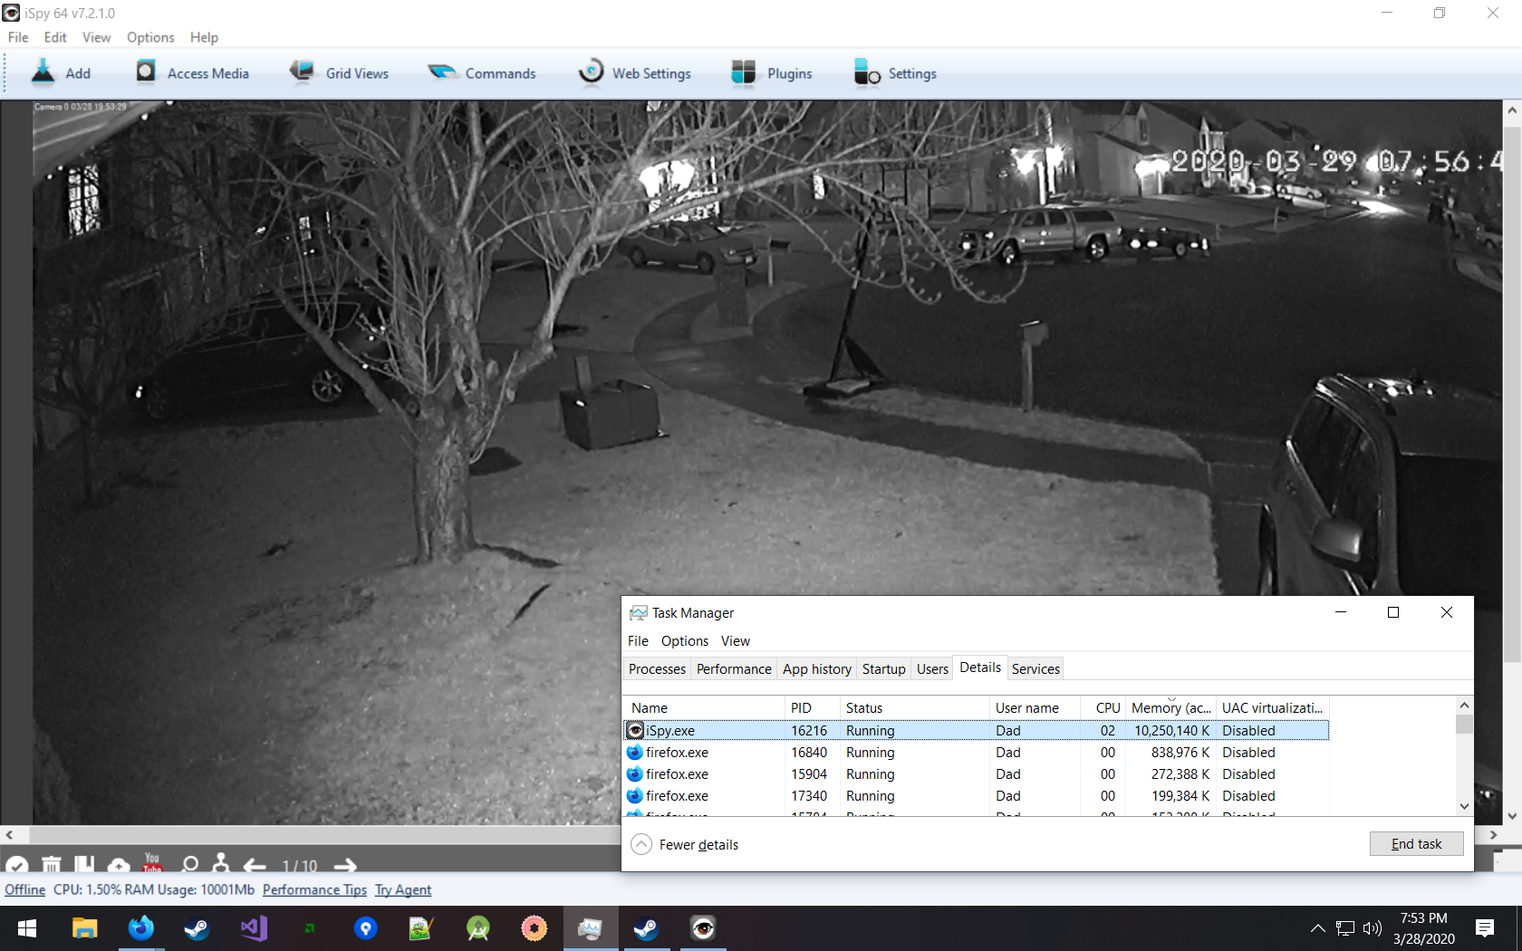
Task: Open the Performance Tips link
Action: pos(314,889)
